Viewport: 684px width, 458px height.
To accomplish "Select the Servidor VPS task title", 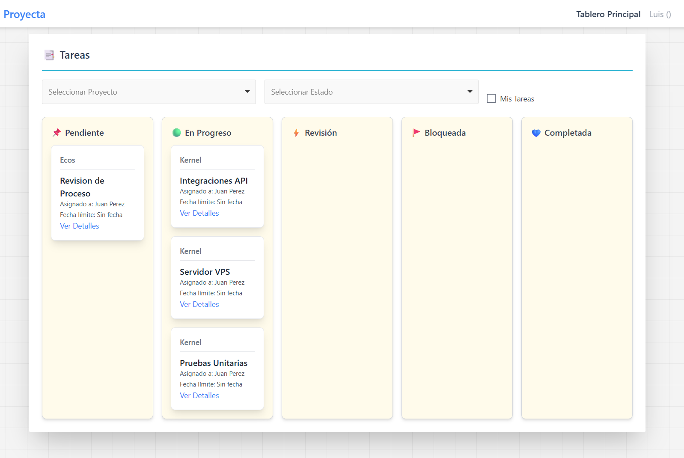I will [x=205, y=272].
